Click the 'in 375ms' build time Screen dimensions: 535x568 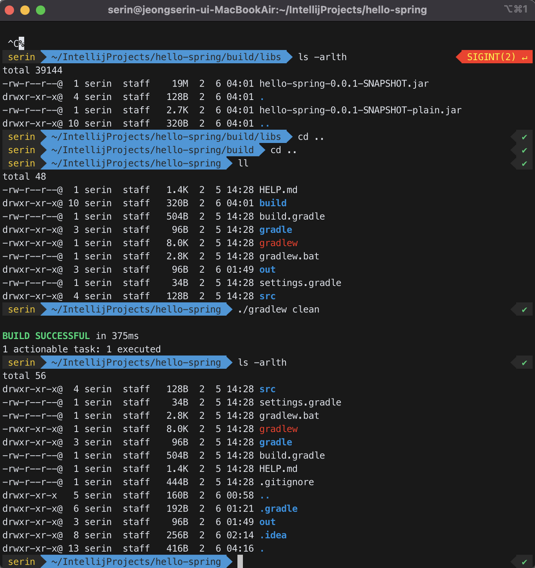(x=117, y=336)
